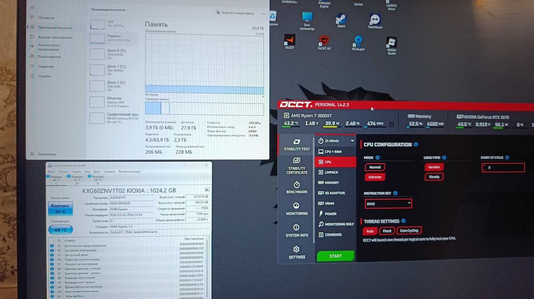The image size is (534, 299).
Task: Open the Steam desktop shortcut
Action: pos(341,21)
